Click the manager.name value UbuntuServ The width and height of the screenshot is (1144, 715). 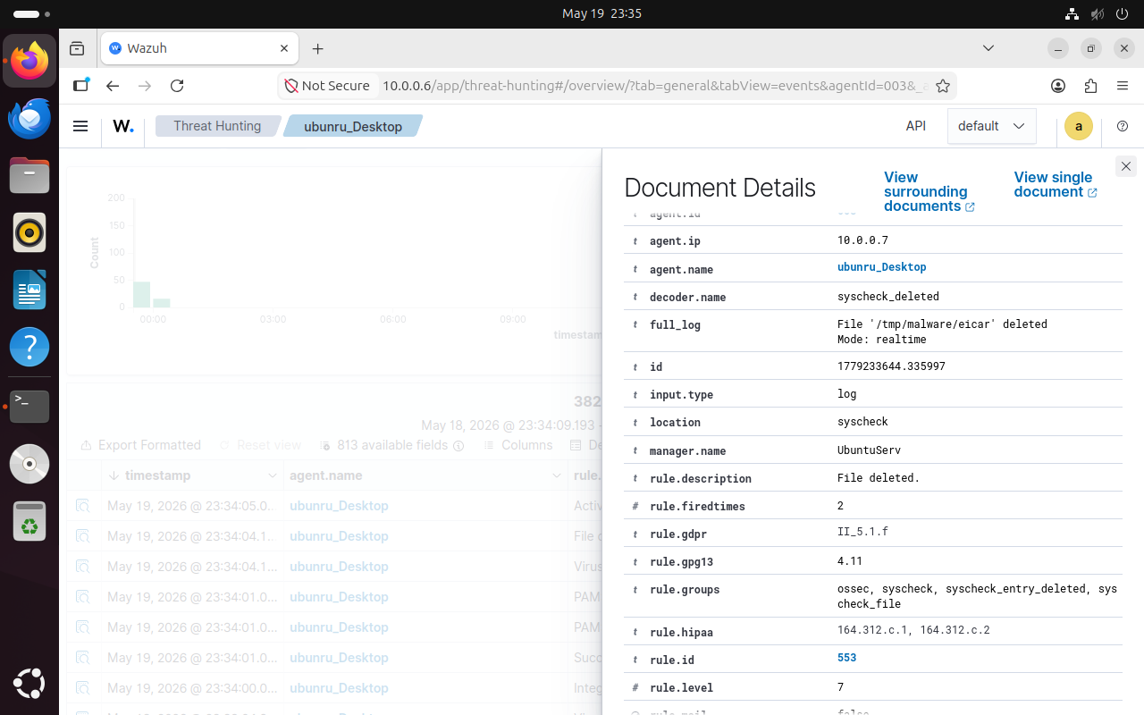click(870, 450)
